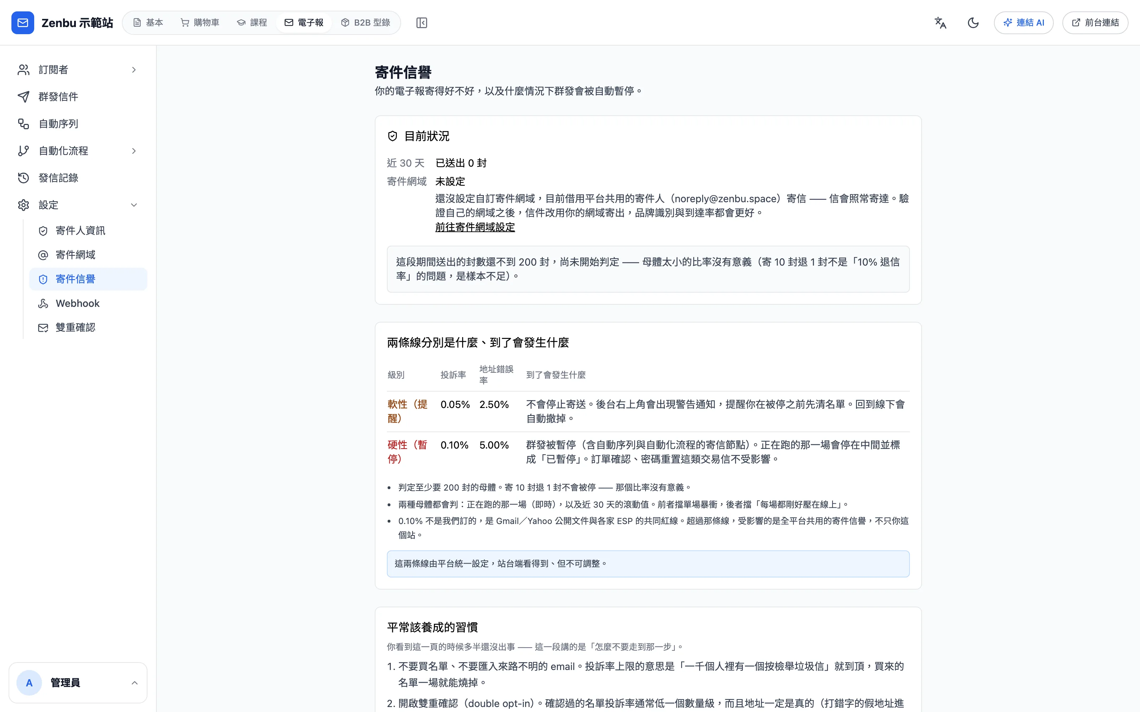Select 寄件信譽 in the sidebar
1140x712 pixels.
coord(88,279)
